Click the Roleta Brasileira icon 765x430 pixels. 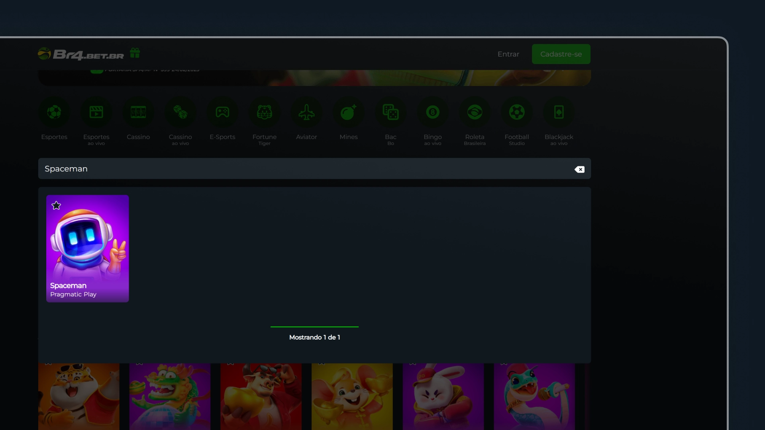pos(475,112)
